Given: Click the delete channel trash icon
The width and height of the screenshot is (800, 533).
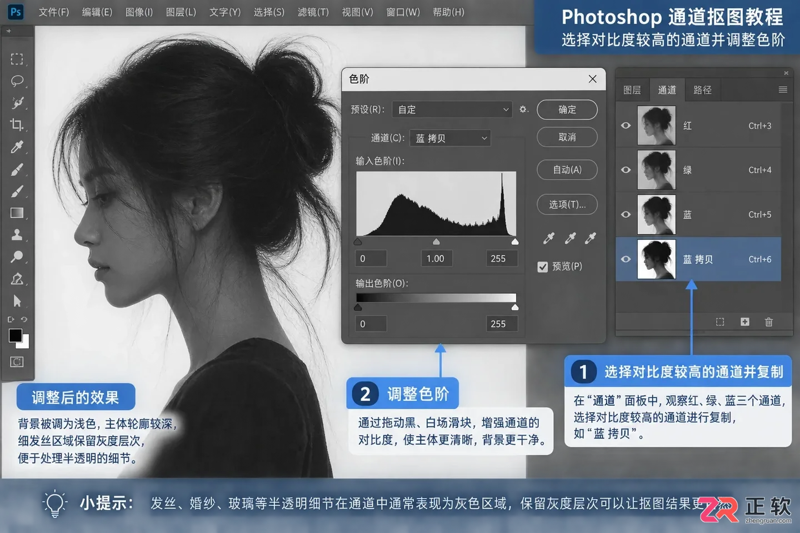Looking at the screenshot, I should [769, 322].
